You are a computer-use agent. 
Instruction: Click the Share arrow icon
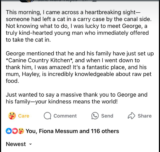[131, 116]
